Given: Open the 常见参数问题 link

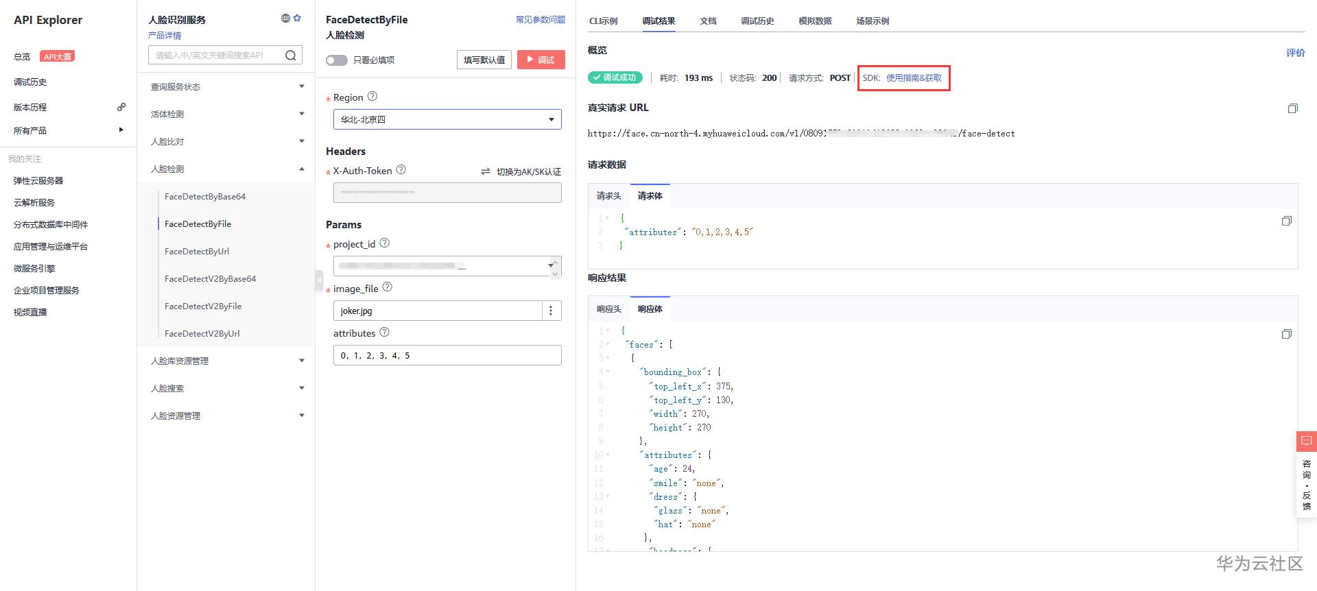Looking at the screenshot, I should 541,20.
